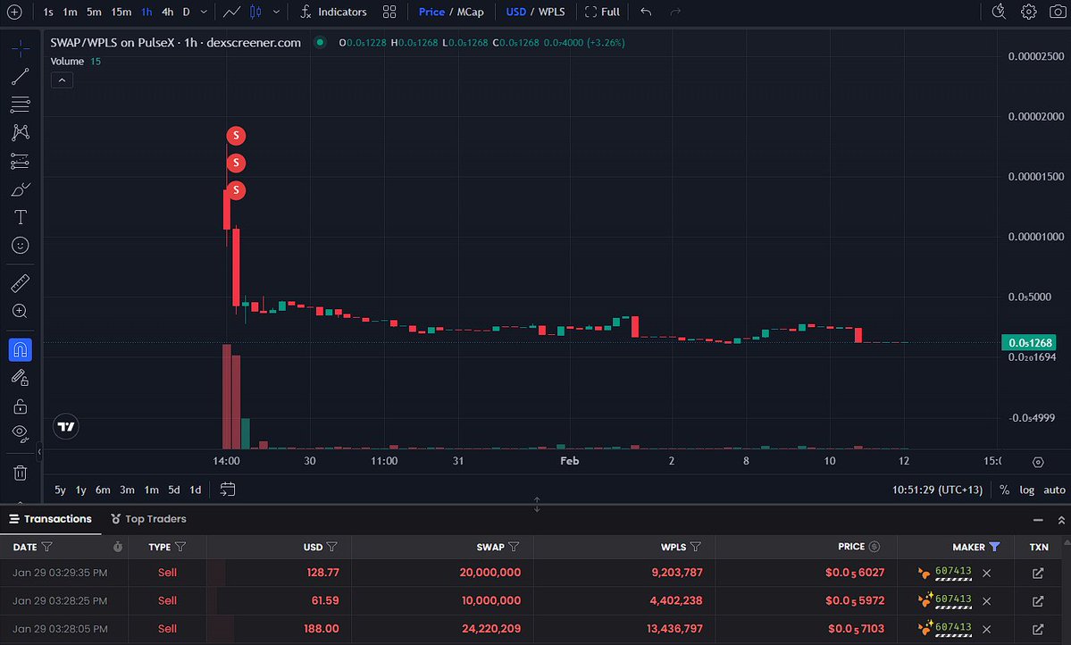Toggle PRICE column currency icon
1071x645 pixels.
874,547
